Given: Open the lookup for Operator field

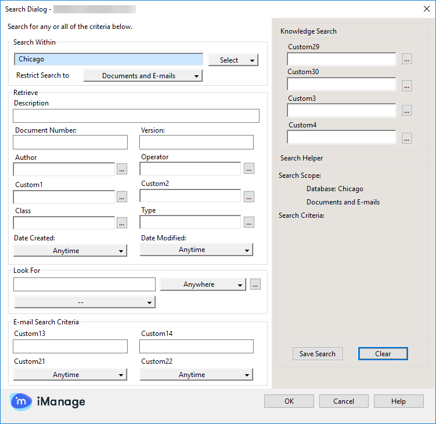Looking at the screenshot, I should click(x=248, y=169).
